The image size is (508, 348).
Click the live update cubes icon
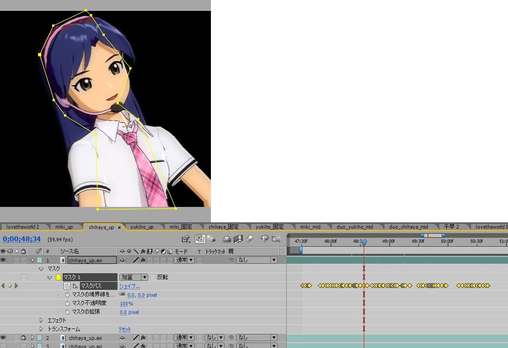click(211, 239)
